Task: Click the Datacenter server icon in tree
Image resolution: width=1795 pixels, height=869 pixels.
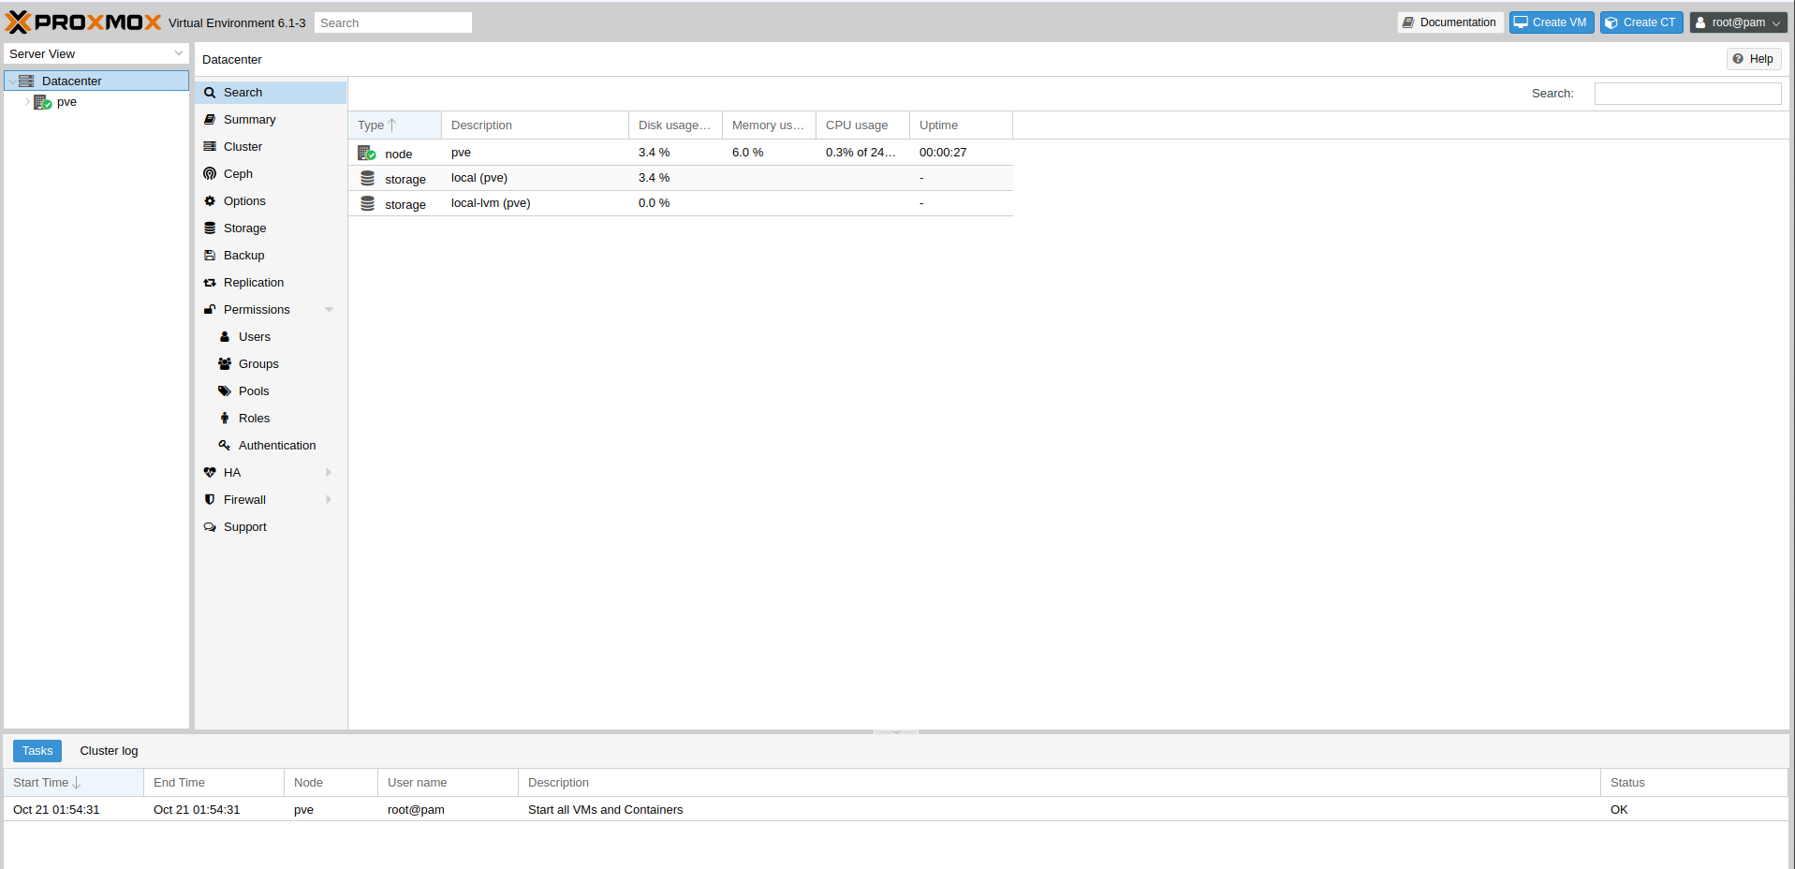Action: pyautogui.click(x=26, y=81)
